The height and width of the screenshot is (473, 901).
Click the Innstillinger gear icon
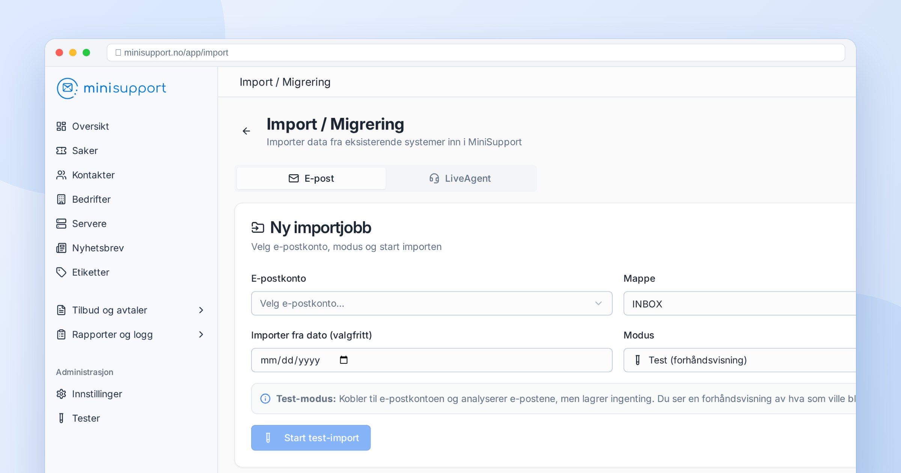tap(61, 394)
